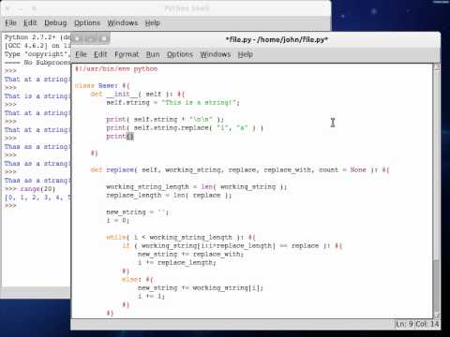Click the 'new_string += working_string[i];' line
The height and width of the screenshot is (337, 450).
point(201,287)
